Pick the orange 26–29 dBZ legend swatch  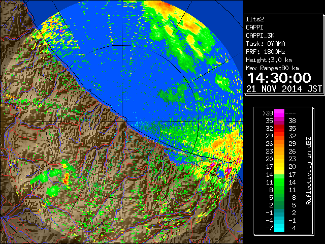(279, 144)
